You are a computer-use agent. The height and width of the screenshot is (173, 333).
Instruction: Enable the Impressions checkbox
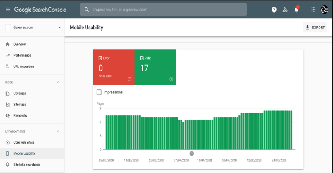[99, 92]
